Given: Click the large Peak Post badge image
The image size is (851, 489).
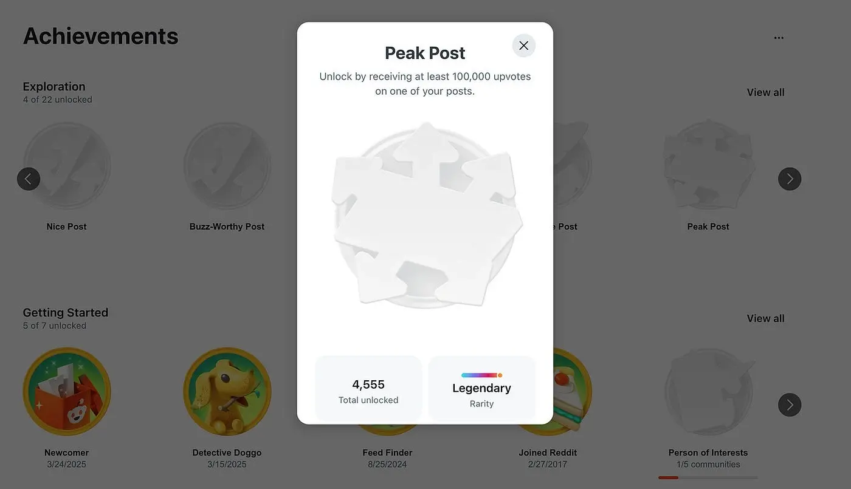Looking at the screenshot, I should 425,216.
